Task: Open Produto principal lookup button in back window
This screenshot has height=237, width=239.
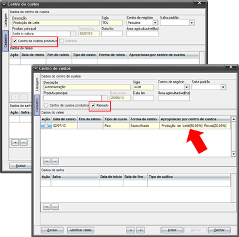Action: [x=73, y=33]
